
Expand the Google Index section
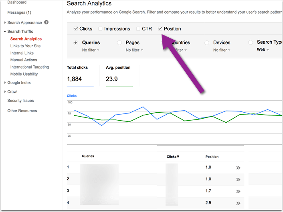point(19,83)
